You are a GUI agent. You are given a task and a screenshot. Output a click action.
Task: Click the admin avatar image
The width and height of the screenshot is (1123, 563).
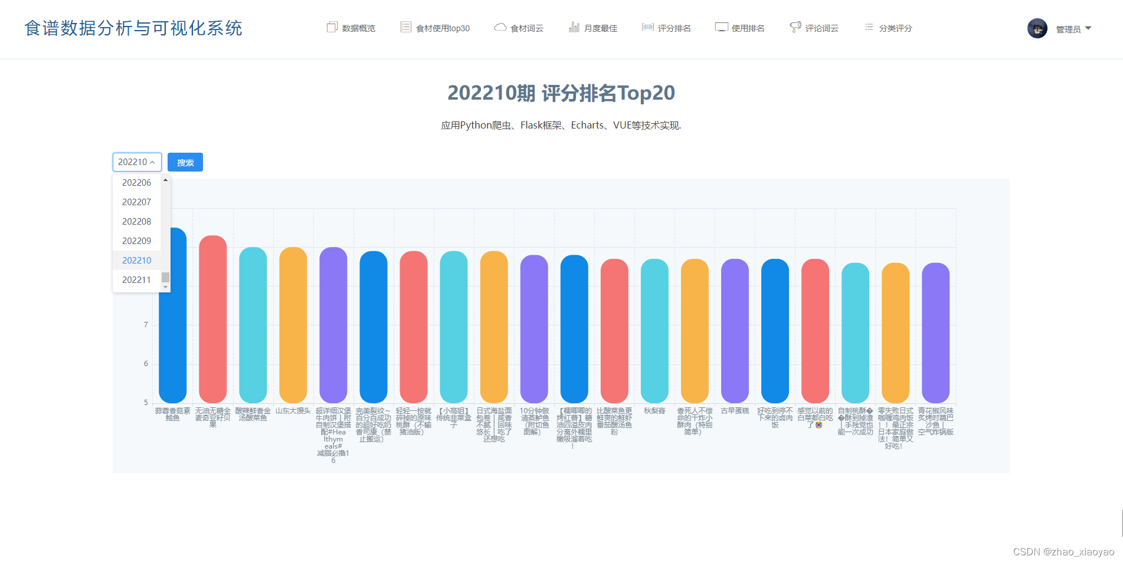click(1037, 28)
